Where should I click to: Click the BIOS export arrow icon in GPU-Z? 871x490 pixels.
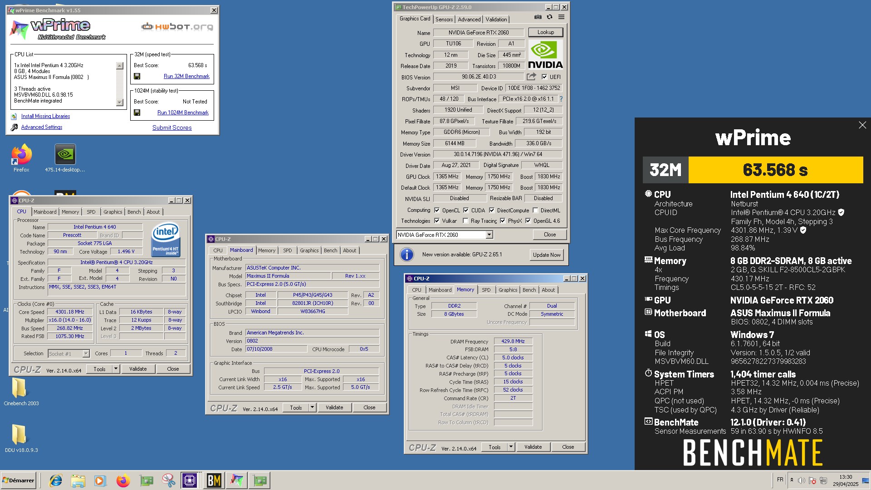(531, 77)
